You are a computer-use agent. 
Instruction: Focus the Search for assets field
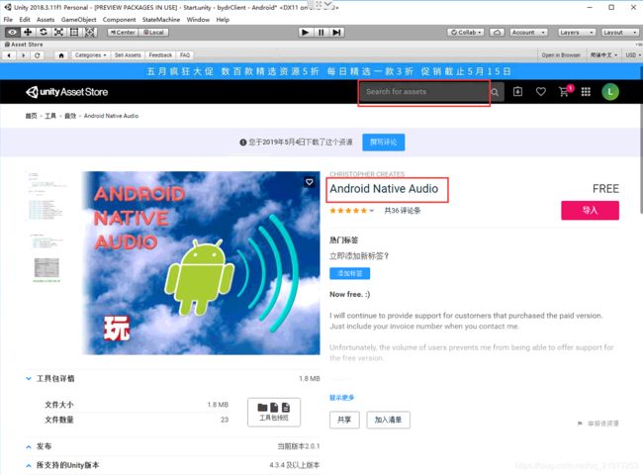coord(423,92)
